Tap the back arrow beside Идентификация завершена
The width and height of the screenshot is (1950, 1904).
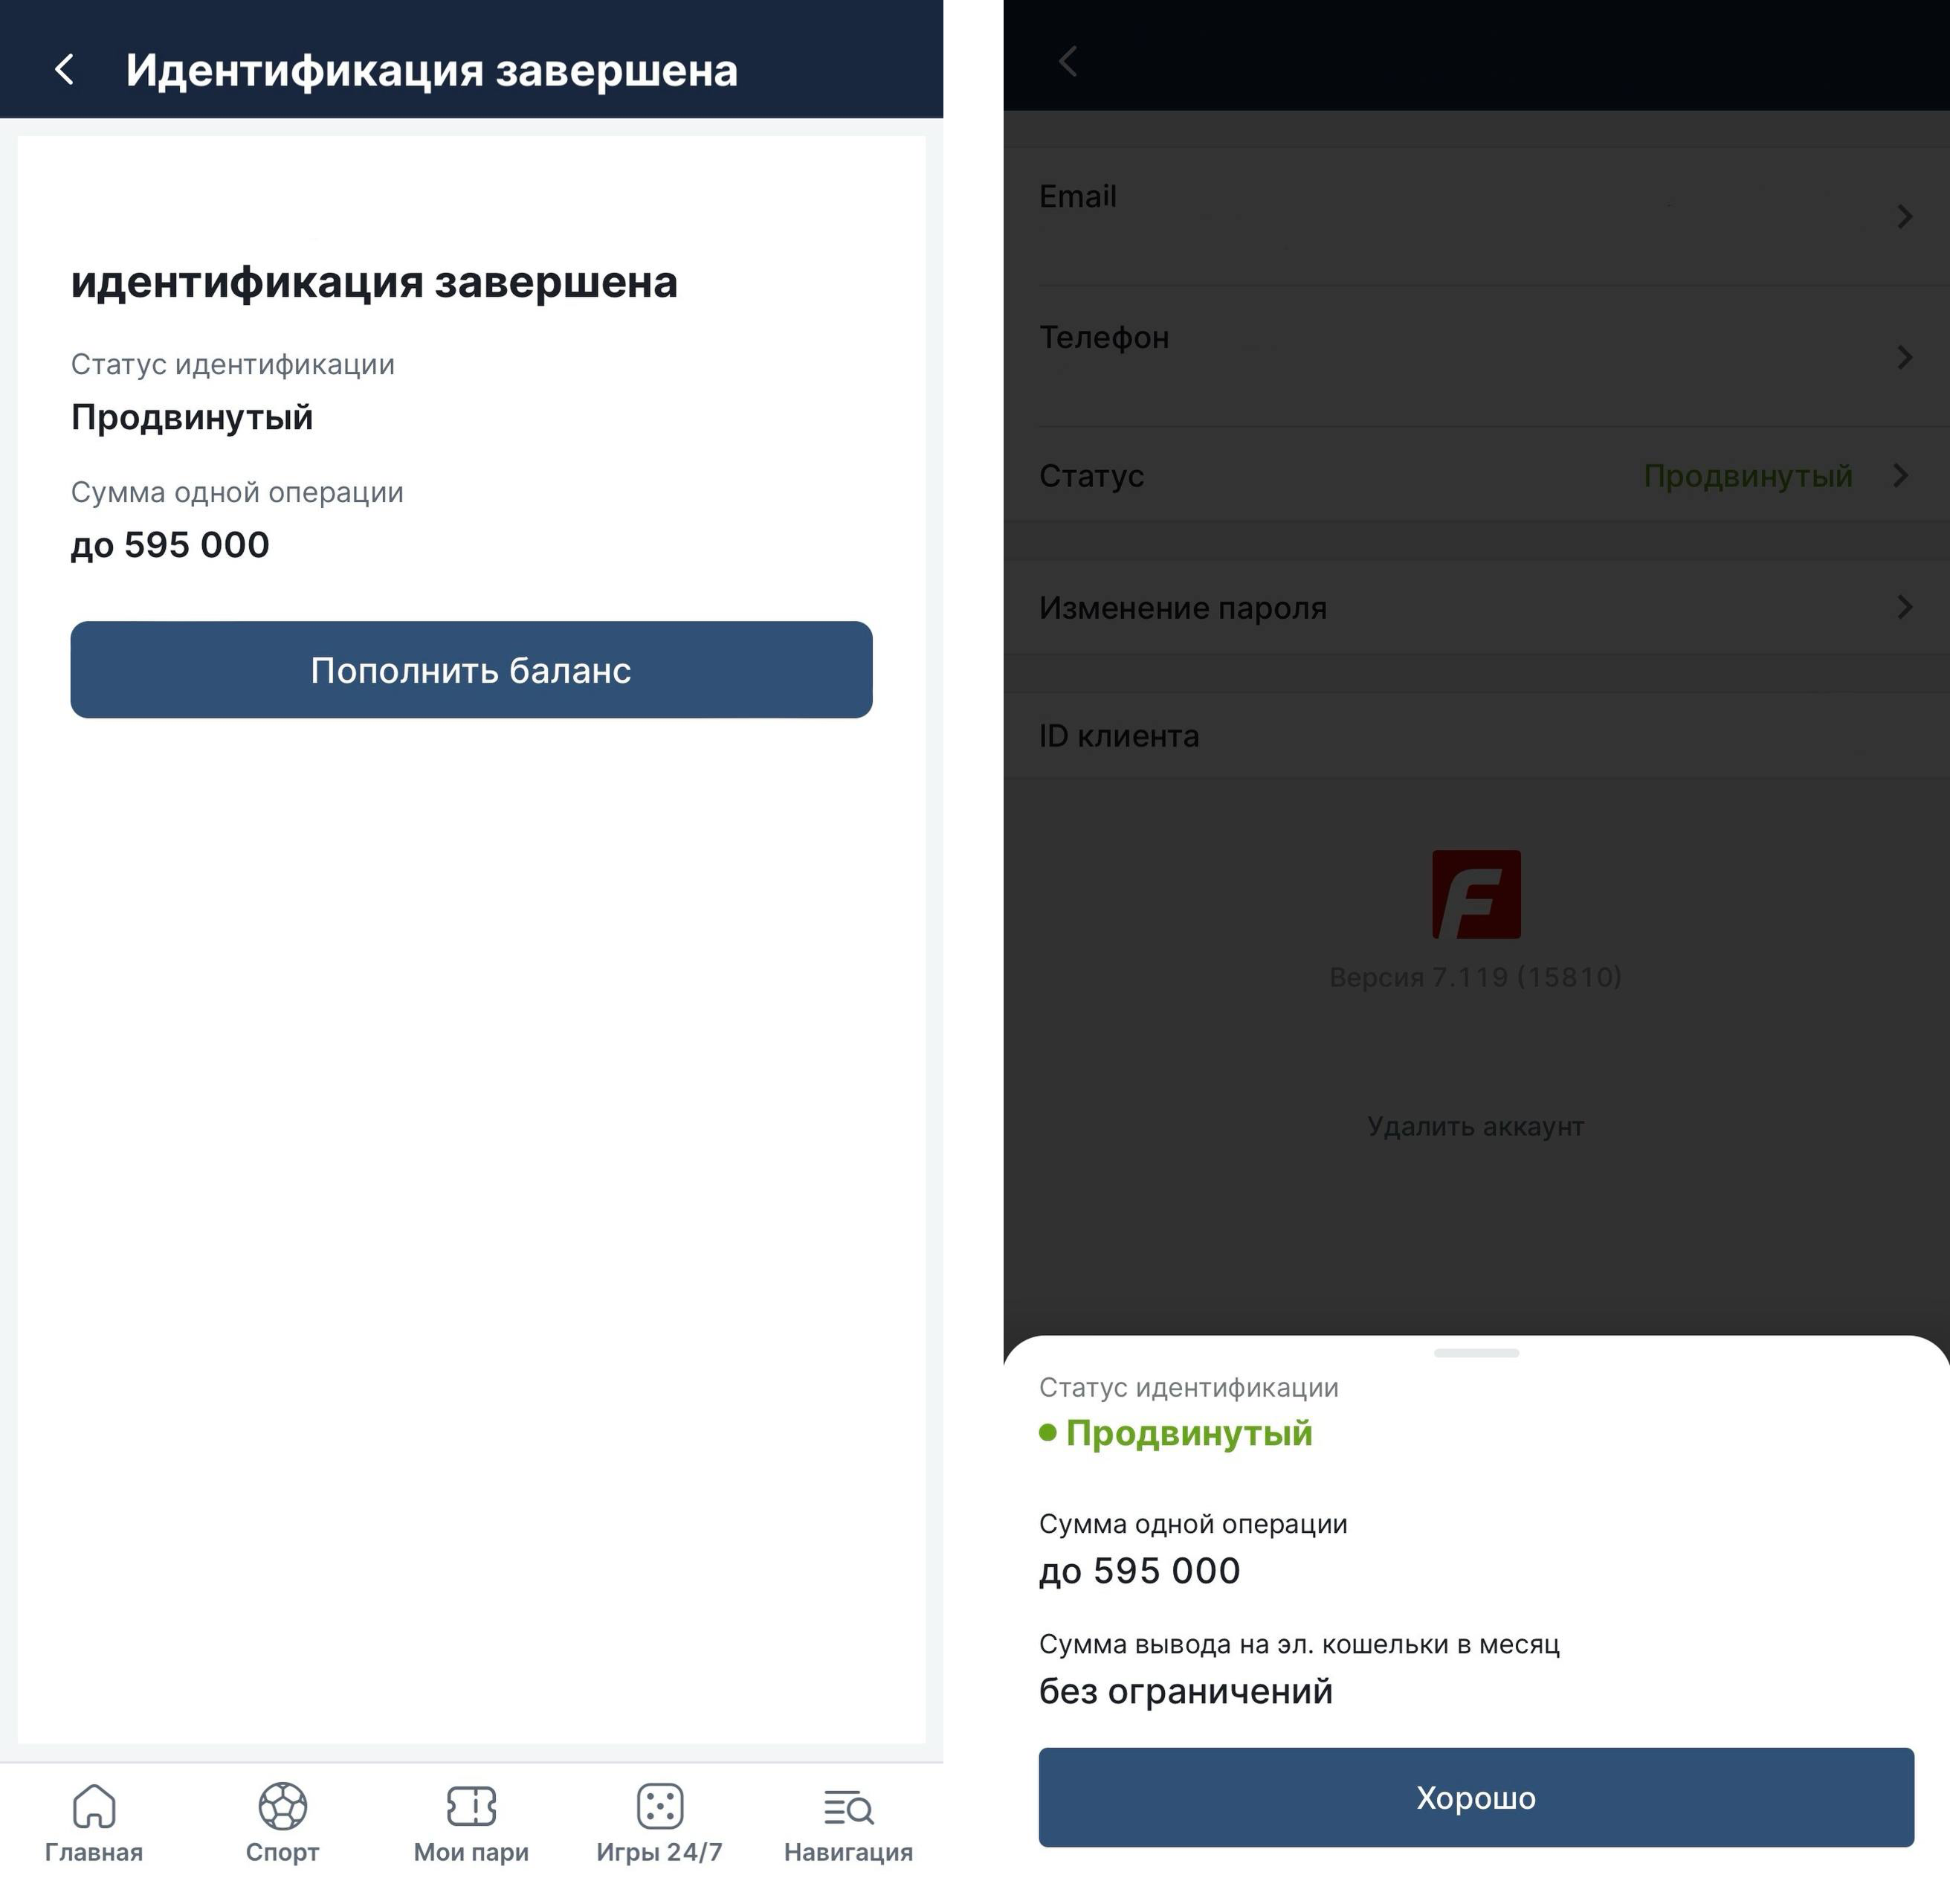(65, 70)
